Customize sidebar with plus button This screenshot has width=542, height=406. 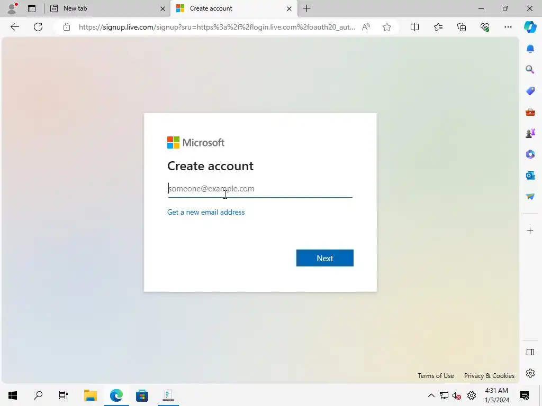[530, 230]
